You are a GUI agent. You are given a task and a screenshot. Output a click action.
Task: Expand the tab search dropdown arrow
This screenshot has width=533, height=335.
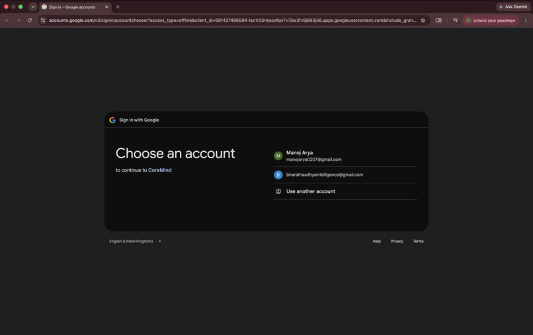(x=32, y=7)
